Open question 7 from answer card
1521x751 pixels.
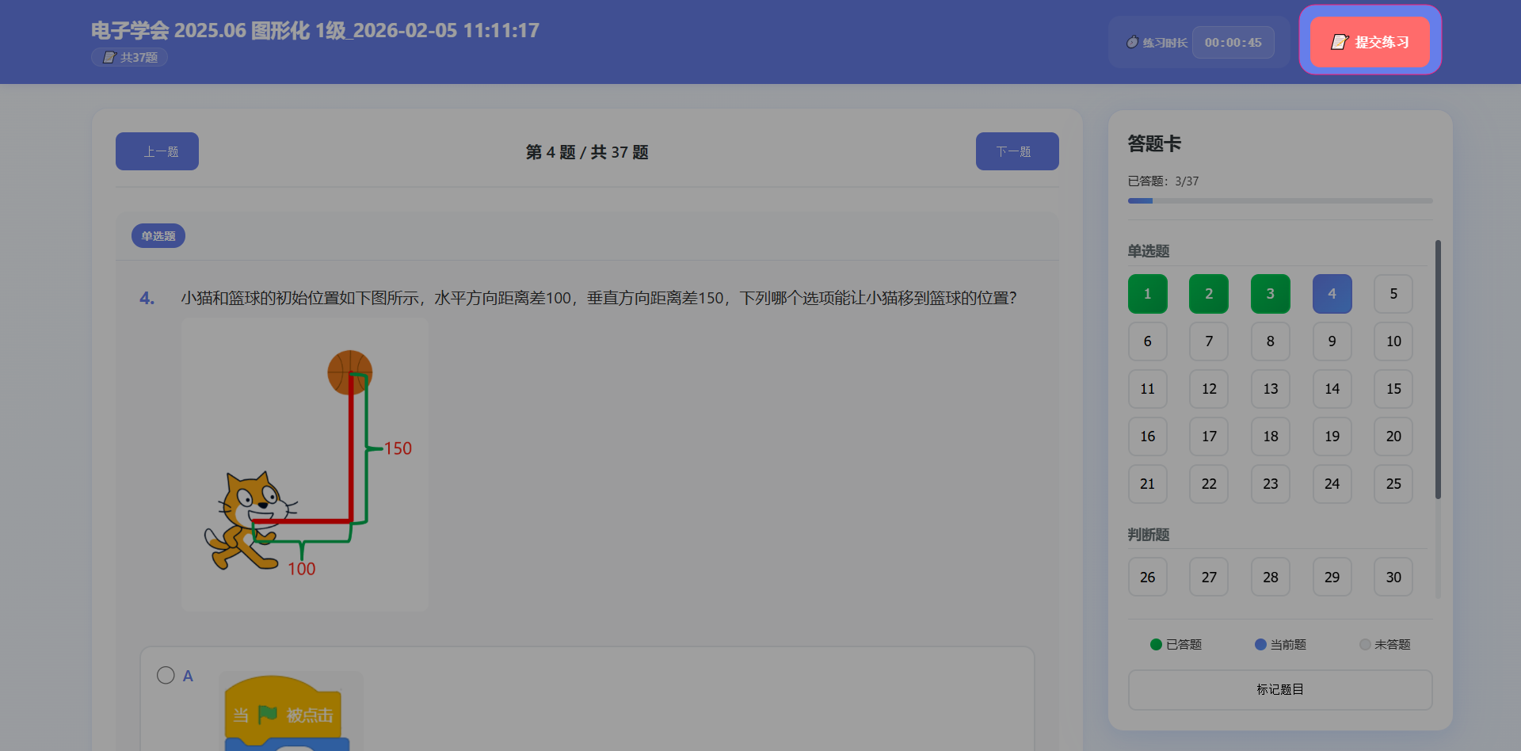click(x=1209, y=341)
